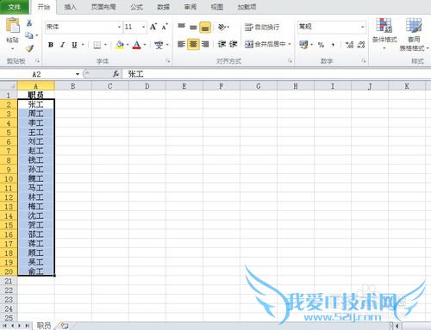Image resolution: width=431 pixels, height=330 pixels.
Task: Decrease indent
Action: [222, 44]
